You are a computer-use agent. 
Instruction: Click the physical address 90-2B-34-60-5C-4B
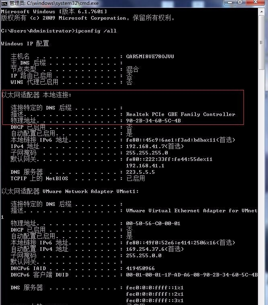point(153,121)
